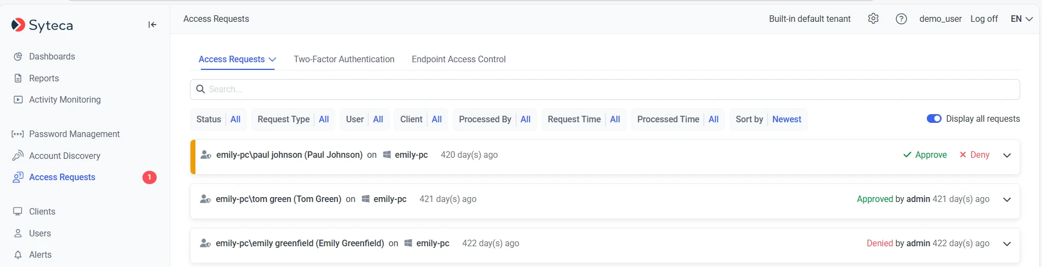Click Log off link
Screen dimensions: 1042x267
pyautogui.click(x=984, y=19)
